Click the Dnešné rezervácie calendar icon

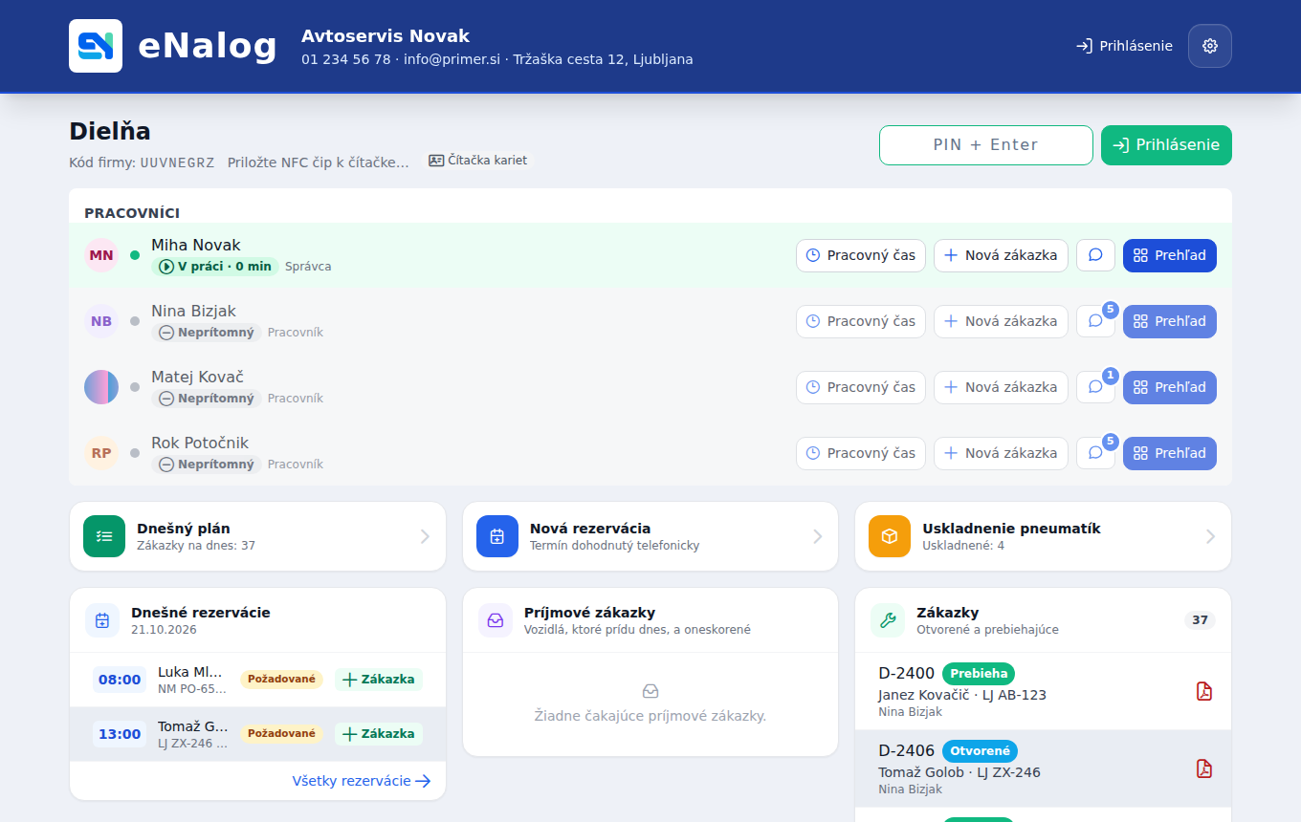click(102, 620)
